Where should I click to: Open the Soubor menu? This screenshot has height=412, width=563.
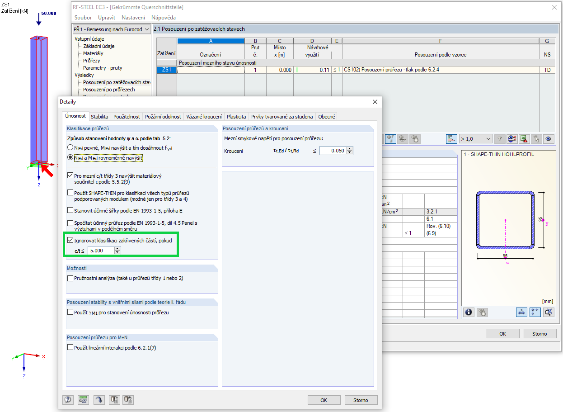pos(83,18)
